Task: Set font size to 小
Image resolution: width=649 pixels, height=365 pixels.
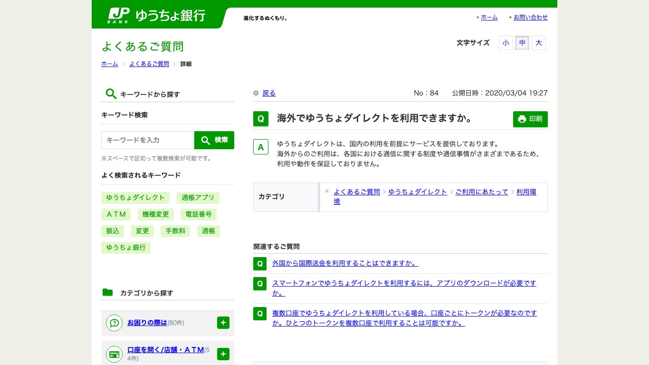Action: pyautogui.click(x=506, y=43)
